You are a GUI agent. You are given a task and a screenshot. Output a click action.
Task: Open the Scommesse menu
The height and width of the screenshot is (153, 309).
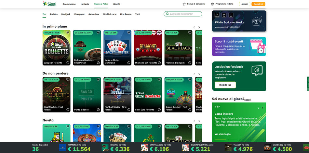tap(69, 4)
